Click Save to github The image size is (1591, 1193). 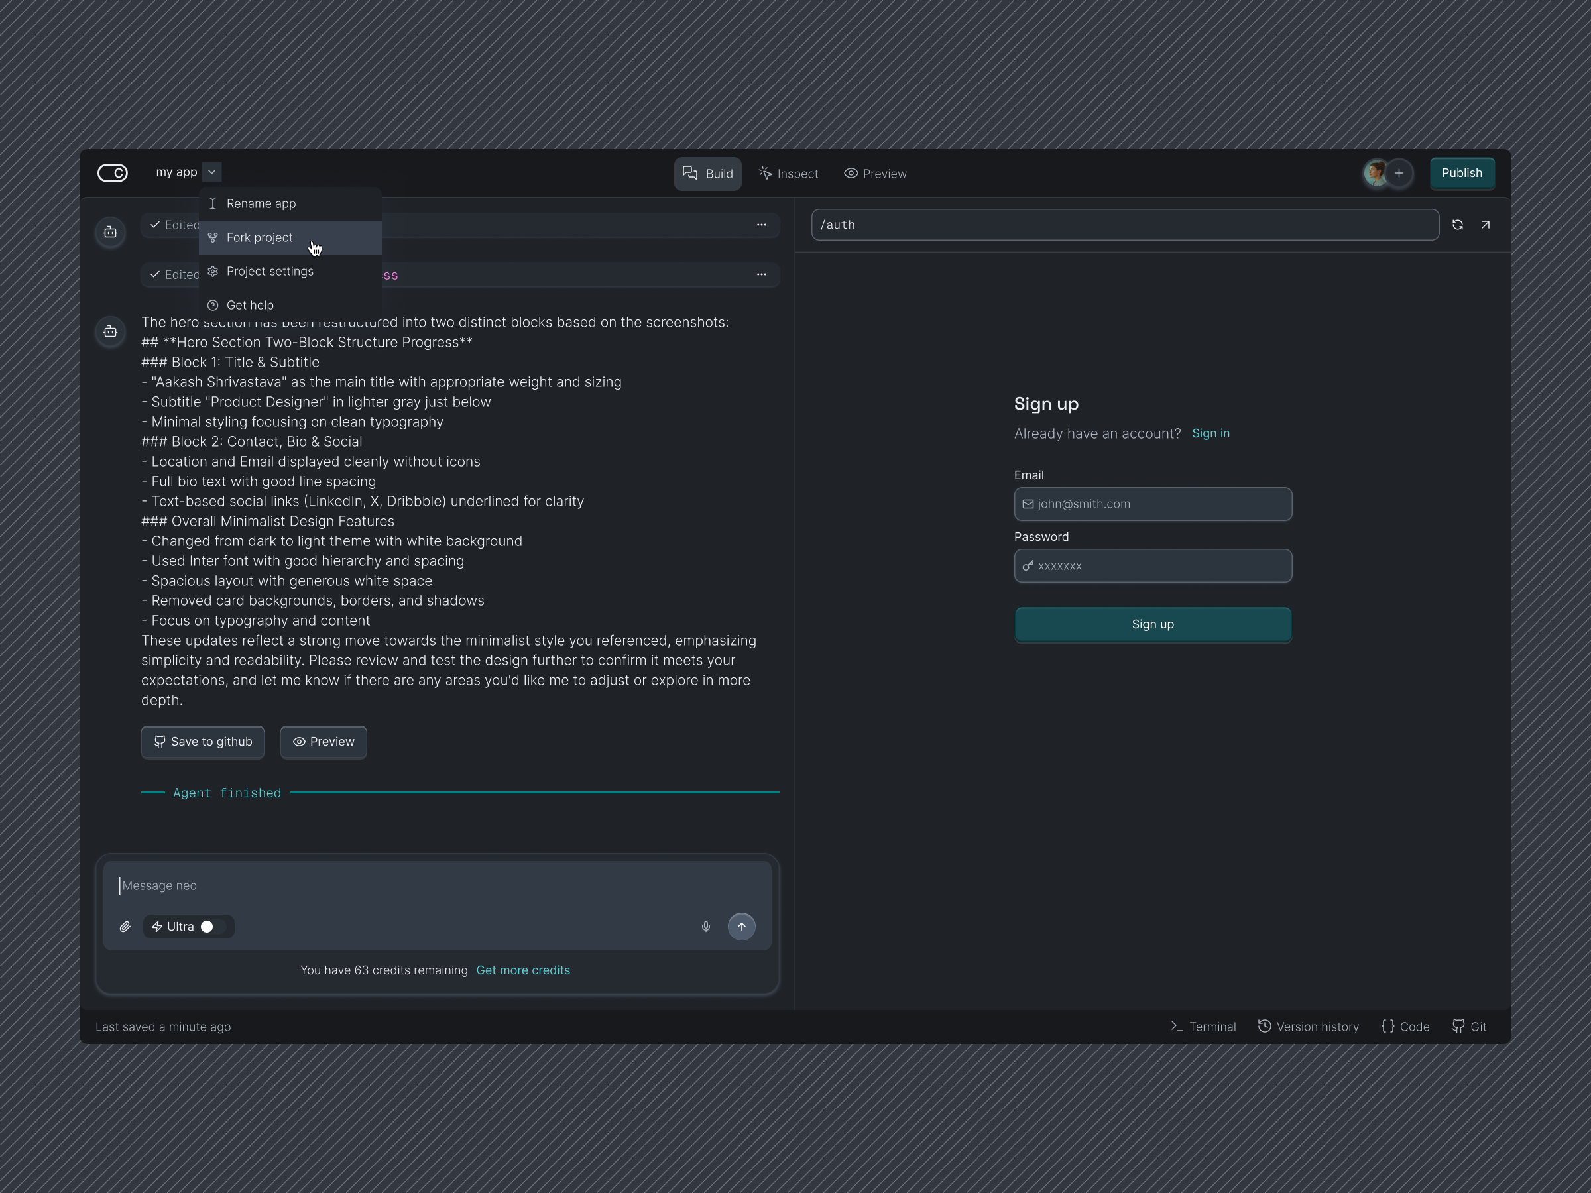click(x=202, y=742)
